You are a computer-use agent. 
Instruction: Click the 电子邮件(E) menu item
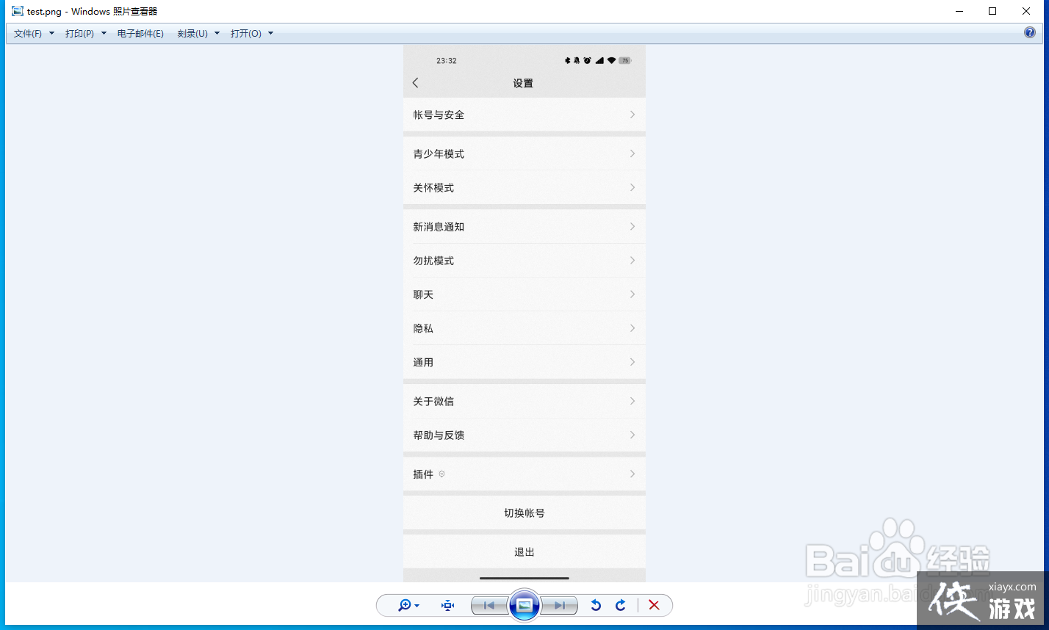coord(140,34)
